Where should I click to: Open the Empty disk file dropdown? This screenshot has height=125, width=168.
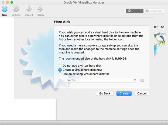[101, 80]
